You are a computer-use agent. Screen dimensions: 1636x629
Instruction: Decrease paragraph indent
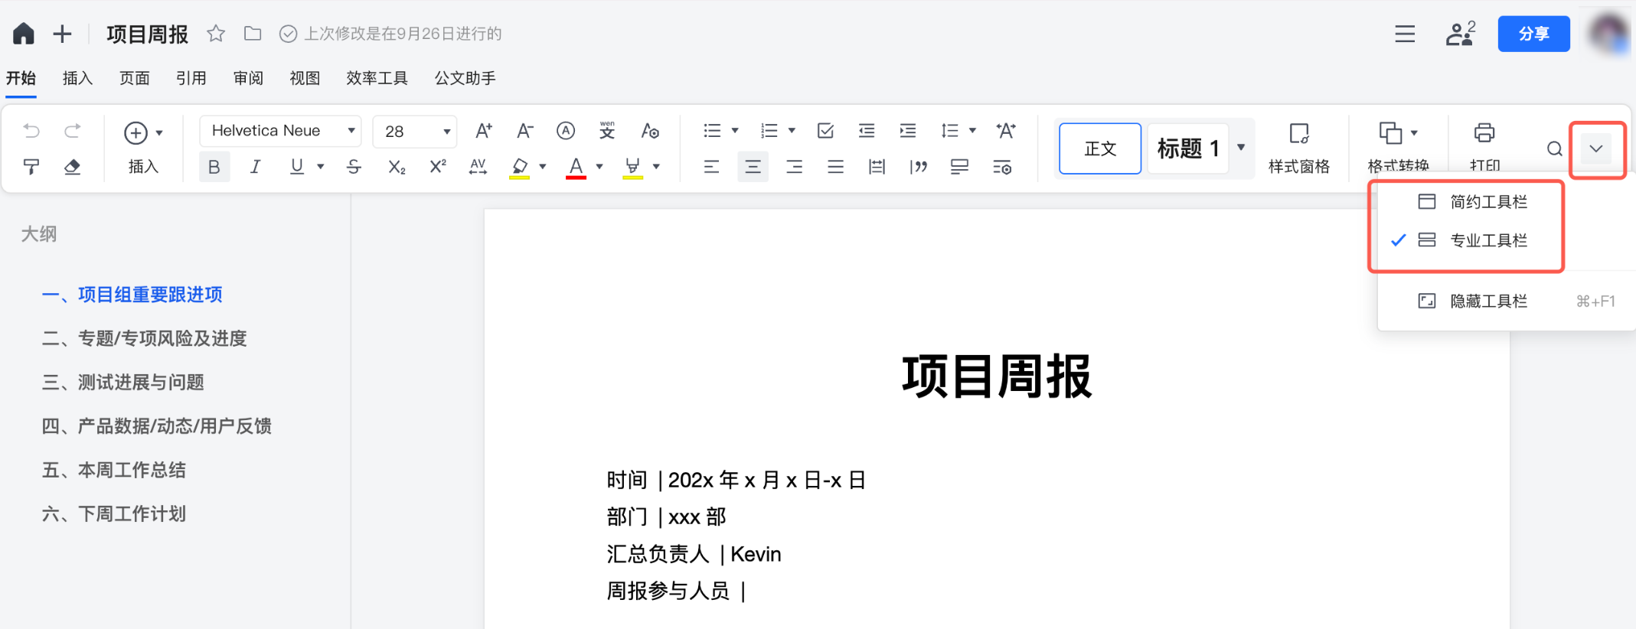(x=867, y=131)
